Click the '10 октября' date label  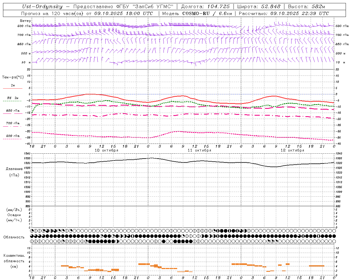pos(107,150)
